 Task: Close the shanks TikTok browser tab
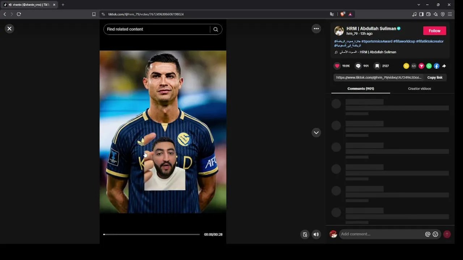tap(54, 5)
